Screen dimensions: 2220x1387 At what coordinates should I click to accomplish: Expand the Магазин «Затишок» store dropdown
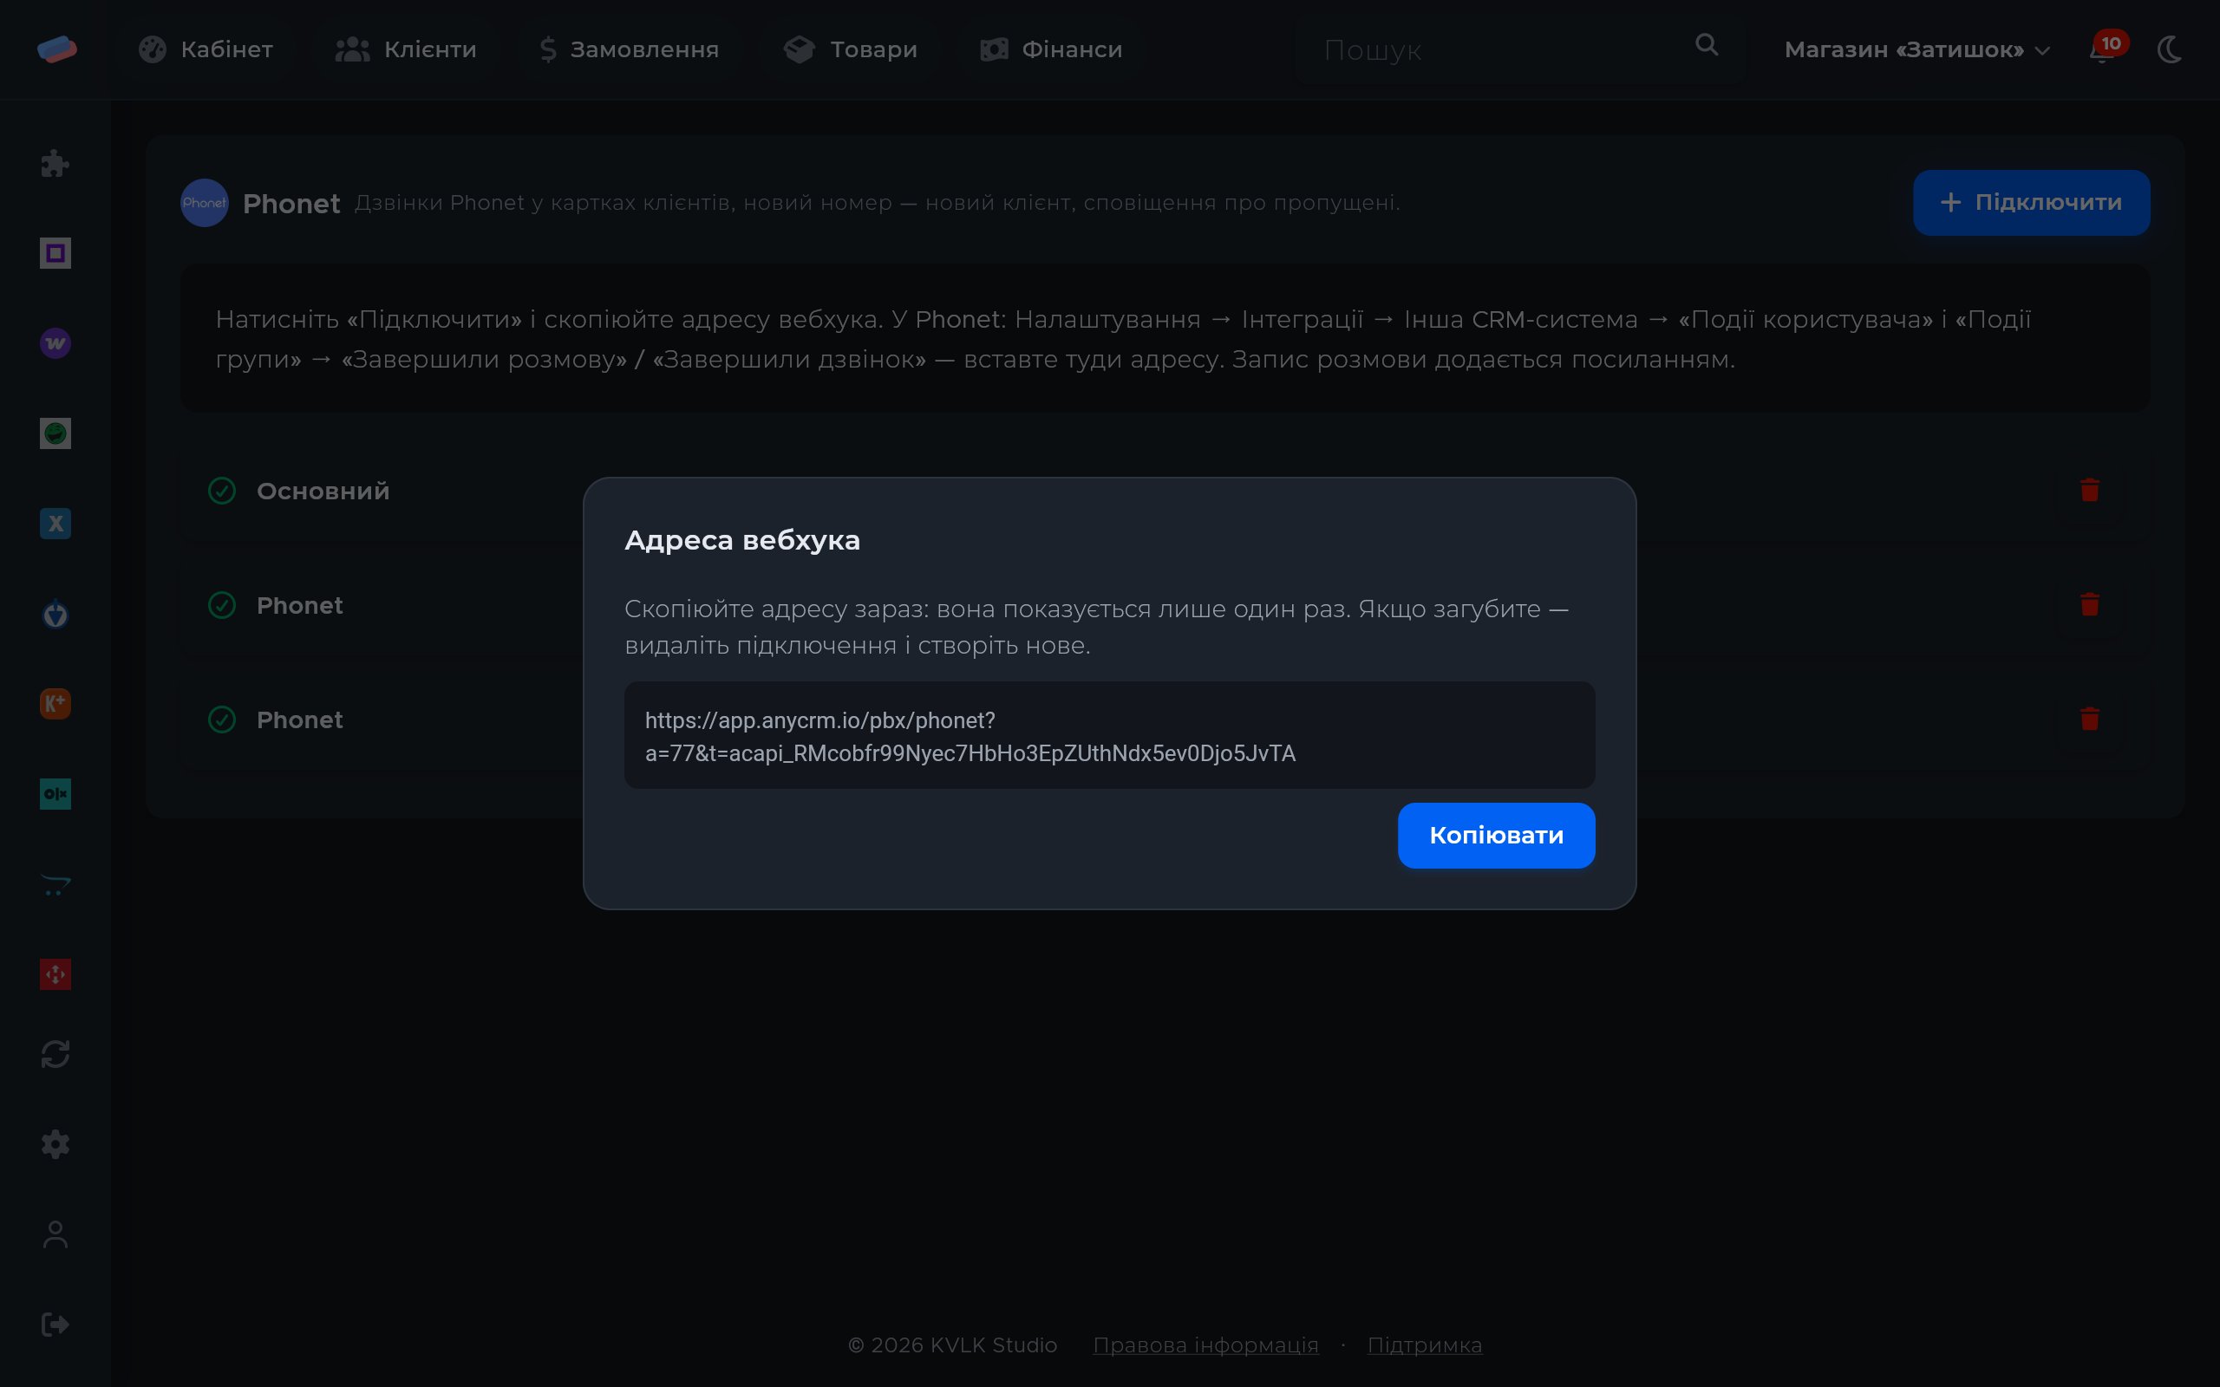click(1916, 49)
